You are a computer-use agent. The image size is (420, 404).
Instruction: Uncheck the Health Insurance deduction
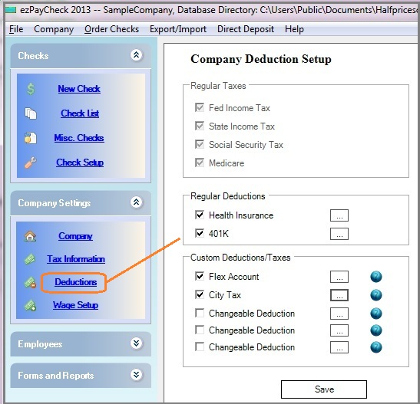click(200, 215)
